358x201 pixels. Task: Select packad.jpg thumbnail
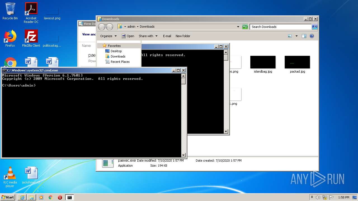pos(297,64)
